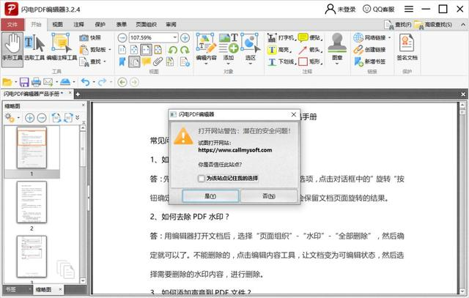Screen dimensions: 469x298
Task: Click thumbnail panel scrollbar down arrow
Action: pos(83,281)
